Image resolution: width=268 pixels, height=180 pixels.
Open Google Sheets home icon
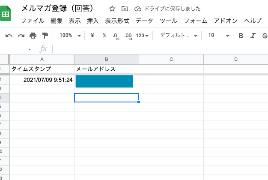(x=6, y=14)
